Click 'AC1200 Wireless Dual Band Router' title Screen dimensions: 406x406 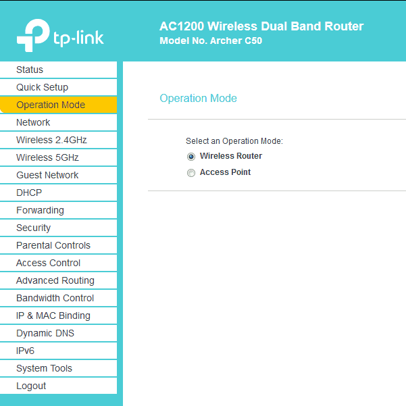pyautogui.click(x=261, y=26)
